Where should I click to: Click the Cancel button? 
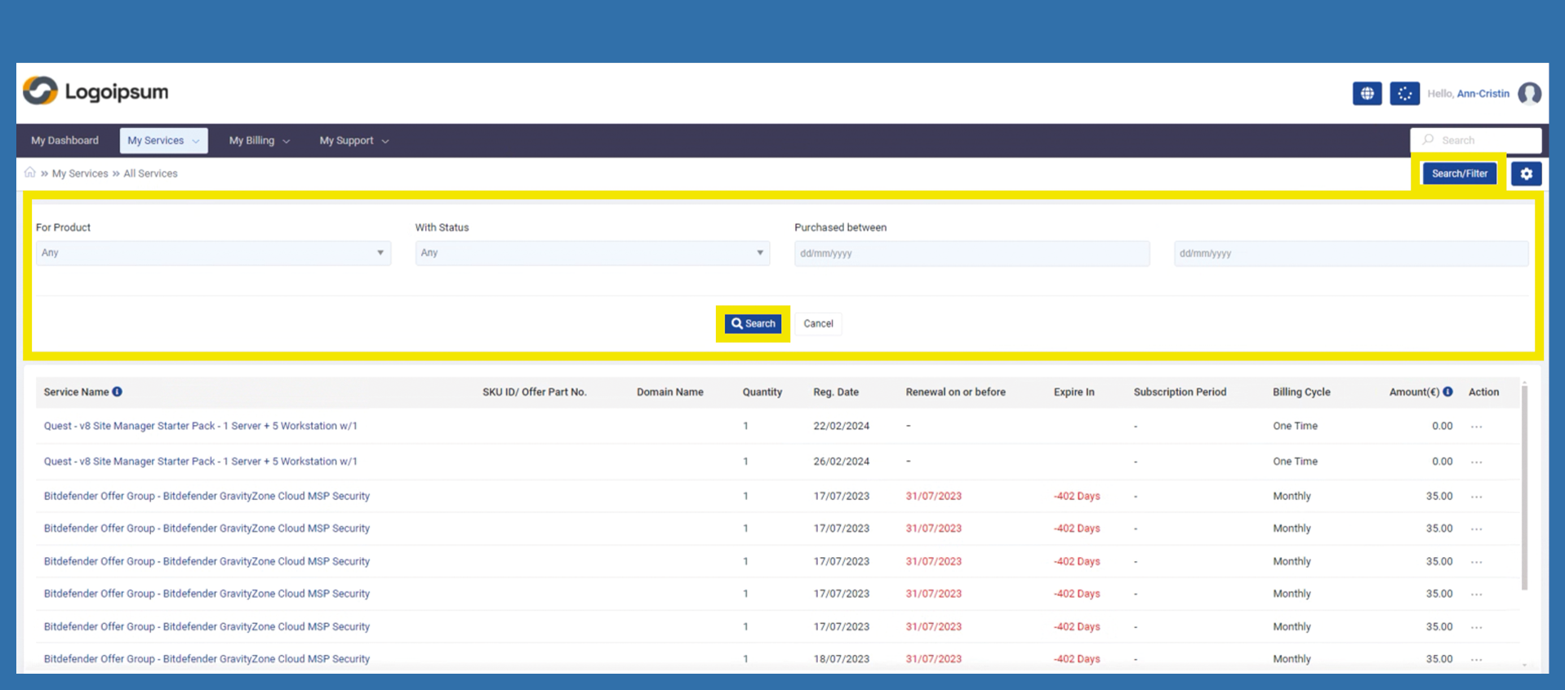coord(818,324)
